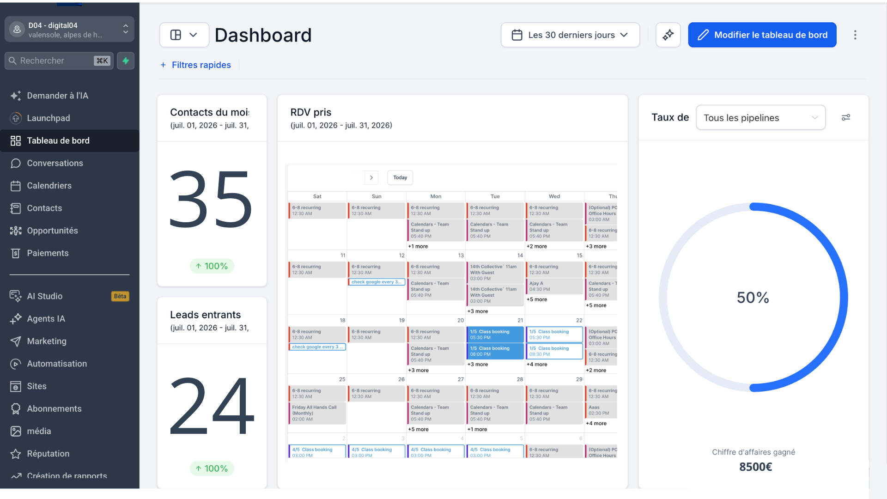Click the 24 Leads entrants value

tap(212, 406)
